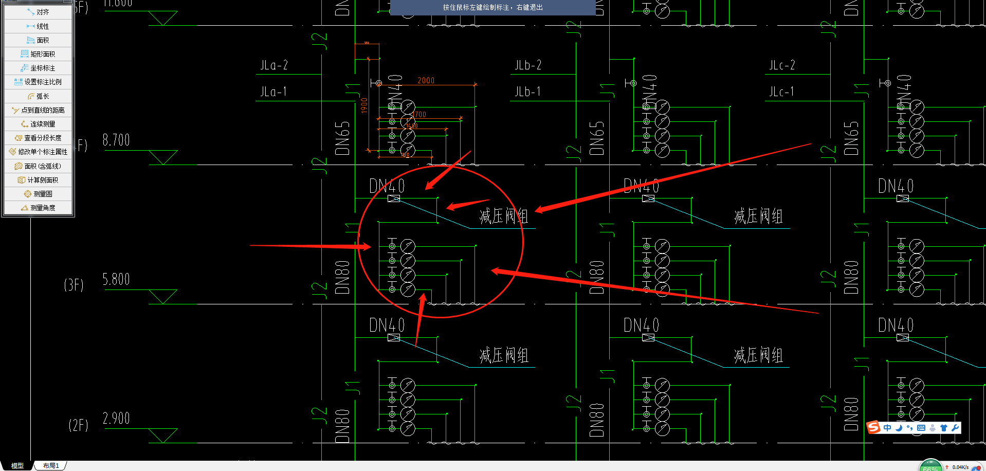Image resolution: width=986 pixels, height=471 pixels.
Task: Select the 对齐 aligned dimension tool
Action: coord(38,12)
